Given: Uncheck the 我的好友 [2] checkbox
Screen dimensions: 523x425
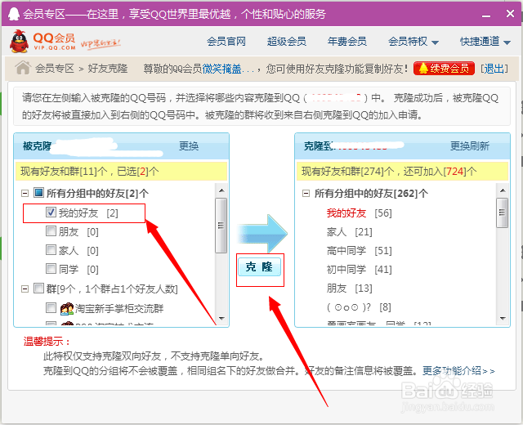Looking at the screenshot, I should (x=51, y=212).
